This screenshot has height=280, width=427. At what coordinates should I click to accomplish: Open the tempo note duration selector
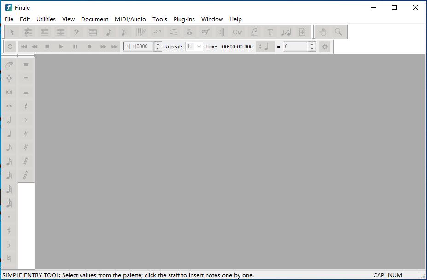click(x=265, y=47)
